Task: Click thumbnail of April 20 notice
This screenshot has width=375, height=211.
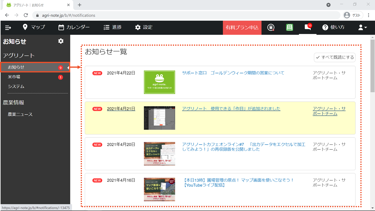Action: tap(159, 154)
